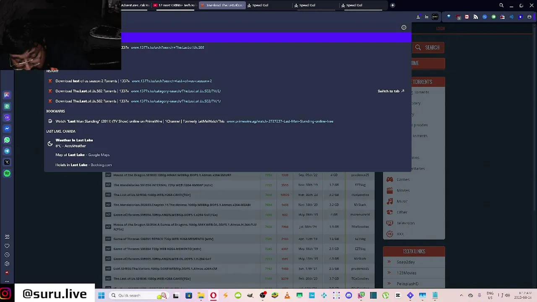Open sidebar heart bookmarks icon
The image size is (537, 302).
[7, 246]
